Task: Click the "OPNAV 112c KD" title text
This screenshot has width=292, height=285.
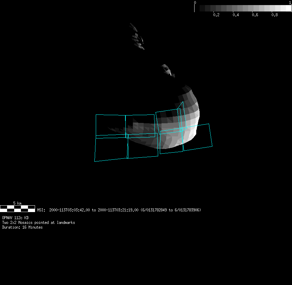Action: click(x=16, y=218)
